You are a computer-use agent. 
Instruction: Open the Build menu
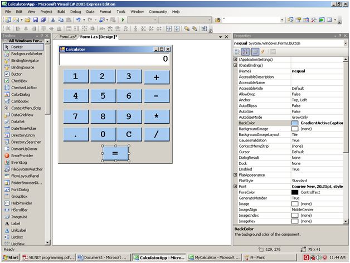click(61, 12)
